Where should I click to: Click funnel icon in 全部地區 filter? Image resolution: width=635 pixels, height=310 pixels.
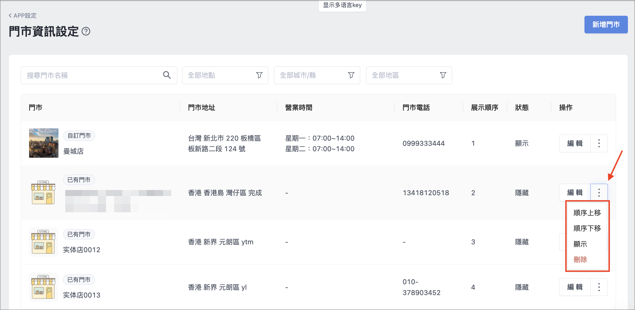443,75
